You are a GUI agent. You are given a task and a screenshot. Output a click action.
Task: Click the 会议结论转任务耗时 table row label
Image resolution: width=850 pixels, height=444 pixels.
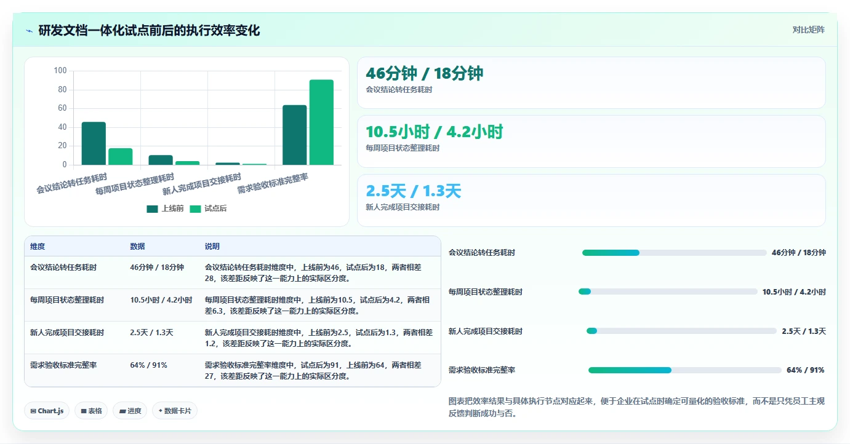[63, 268]
